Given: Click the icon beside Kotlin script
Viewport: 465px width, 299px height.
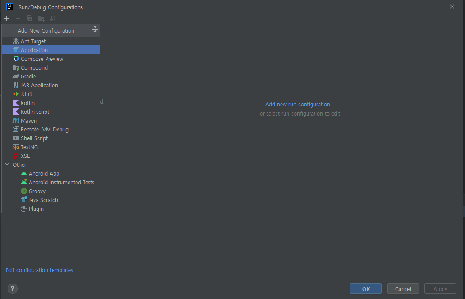Looking at the screenshot, I should coord(16,112).
